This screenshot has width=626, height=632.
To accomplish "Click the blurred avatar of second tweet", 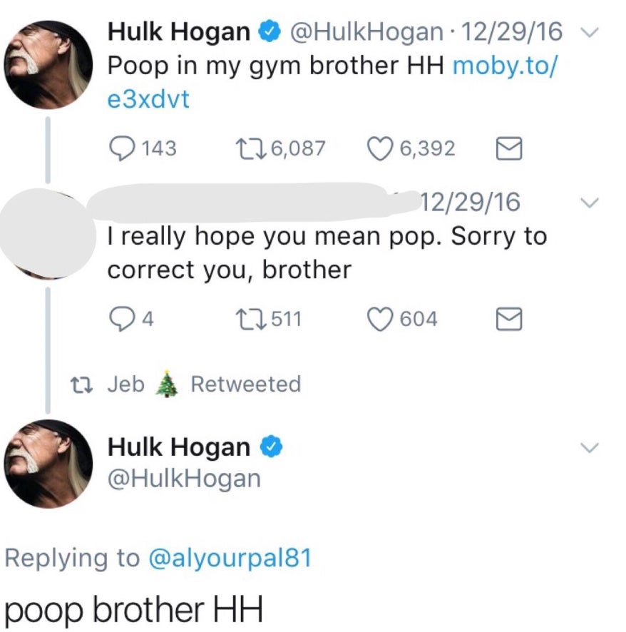I will point(48,234).
